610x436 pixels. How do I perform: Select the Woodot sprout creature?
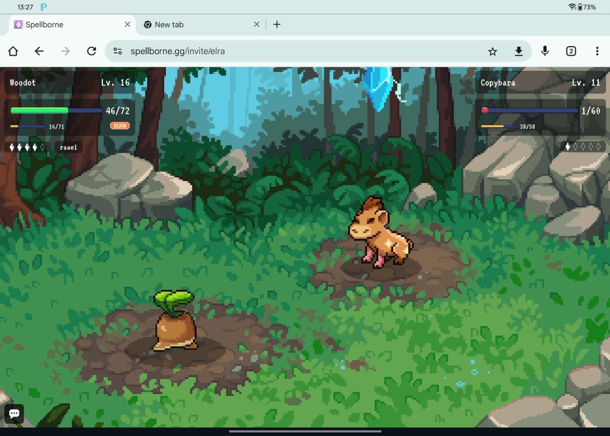point(175,321)
